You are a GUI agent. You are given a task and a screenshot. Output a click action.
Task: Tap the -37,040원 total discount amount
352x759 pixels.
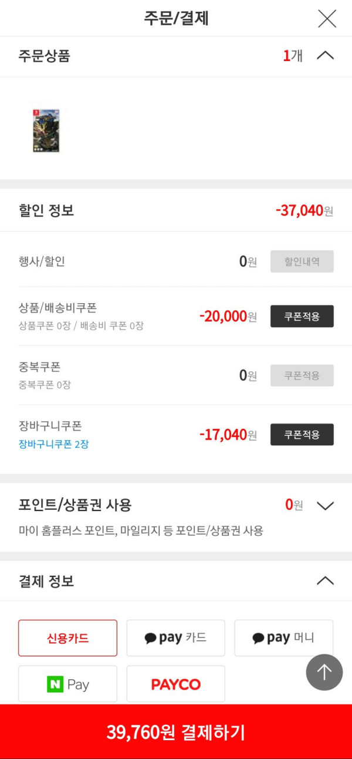coord(304,210)
